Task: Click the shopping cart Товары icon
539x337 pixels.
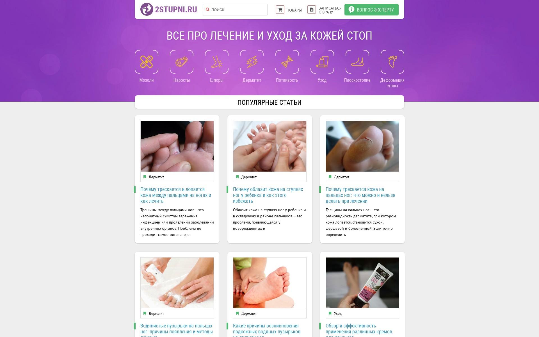Action: (x=280, y=10)
